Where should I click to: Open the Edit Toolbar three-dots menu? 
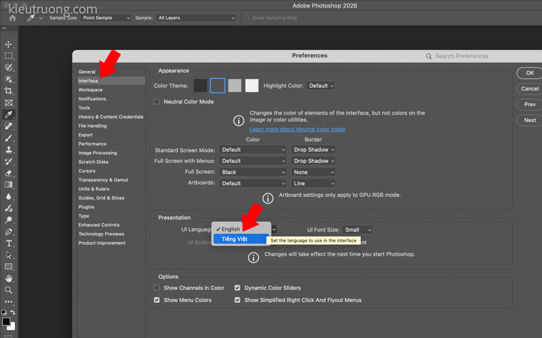pyautogui.click(x=9, y=301)
